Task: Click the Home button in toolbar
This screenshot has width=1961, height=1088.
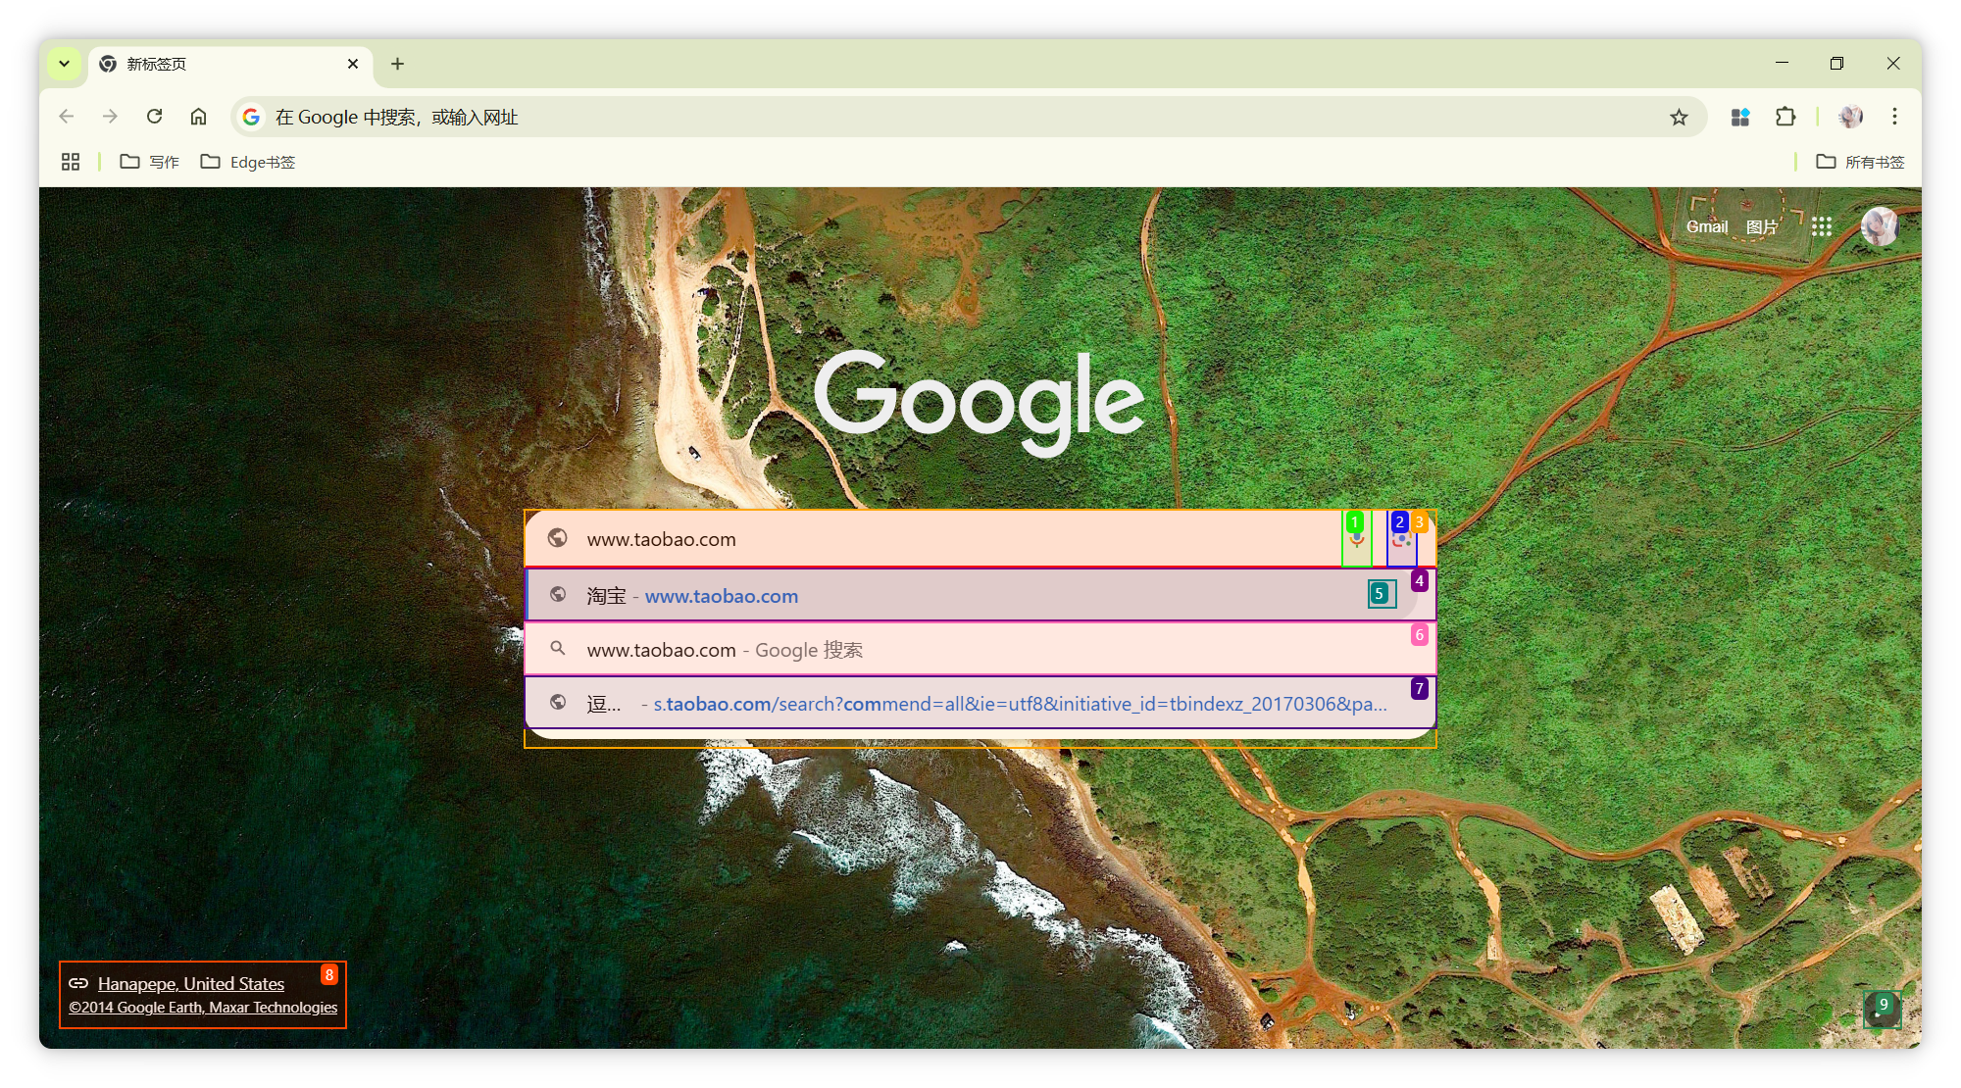Action: 198,117
